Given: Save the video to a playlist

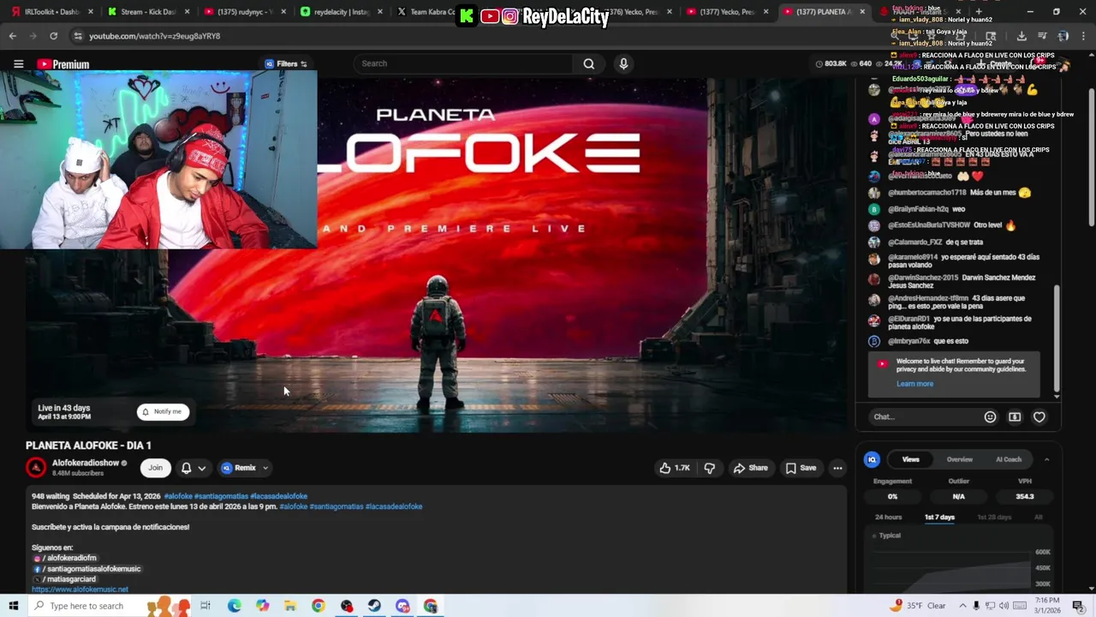Looking at the screenshot, I should pyautogui.click(x=801, y=468).
